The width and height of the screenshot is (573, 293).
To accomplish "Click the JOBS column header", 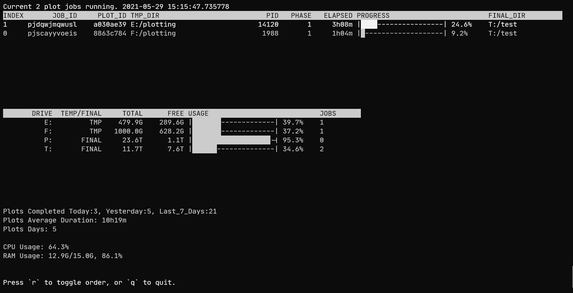I will (x=328, y=113).
